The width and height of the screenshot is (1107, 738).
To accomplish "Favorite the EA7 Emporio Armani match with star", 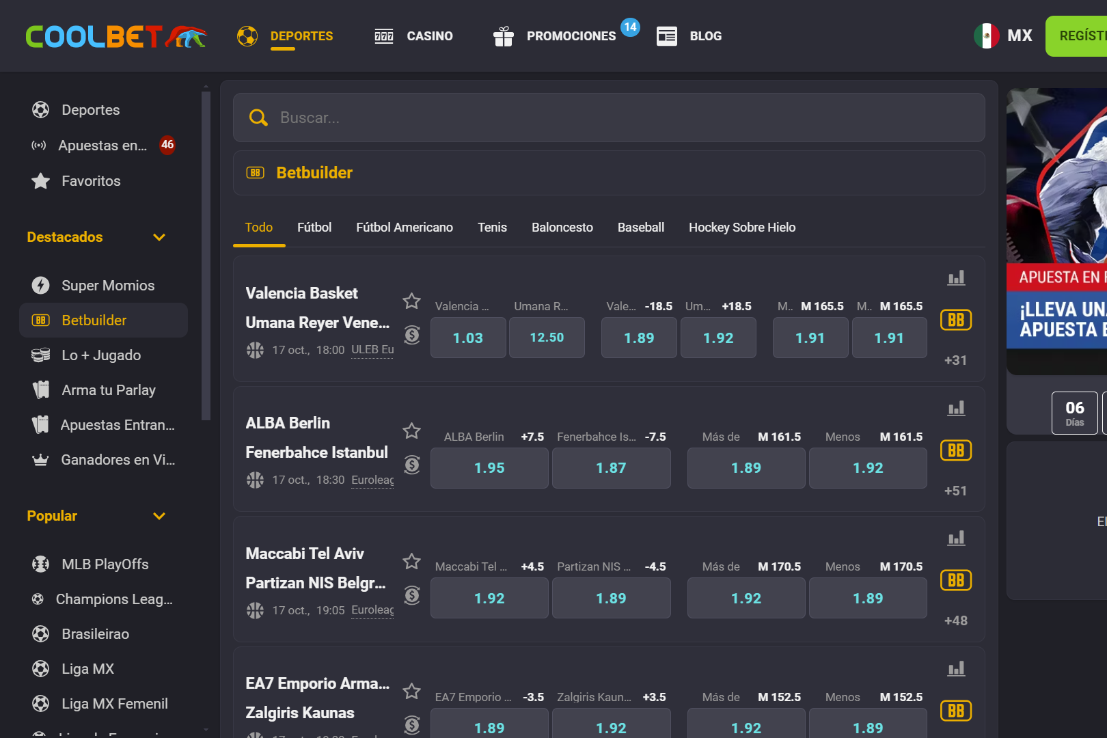I will (411, 691).
